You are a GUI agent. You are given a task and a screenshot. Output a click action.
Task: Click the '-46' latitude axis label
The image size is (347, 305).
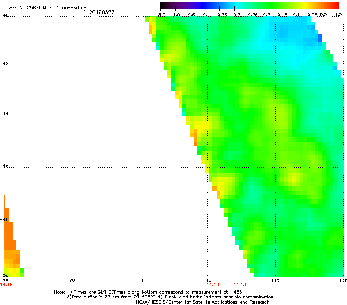pyautogui.click(x=4, y=166)
